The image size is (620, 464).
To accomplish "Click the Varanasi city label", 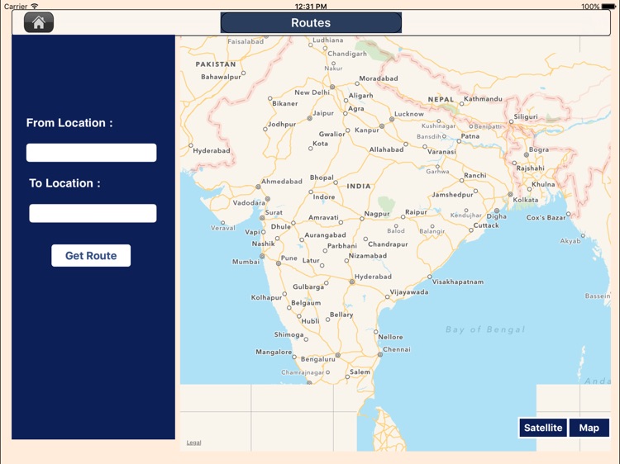I will [441, 152].
